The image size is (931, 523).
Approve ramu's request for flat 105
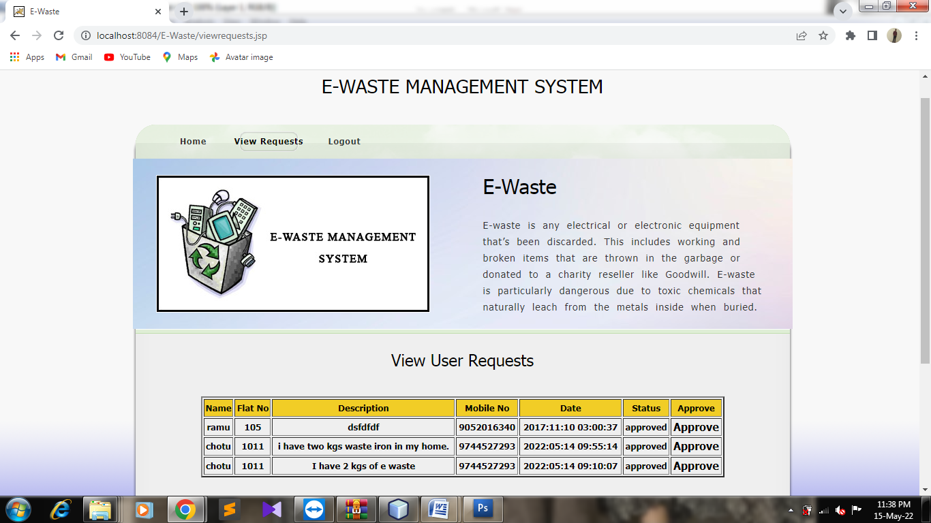coord(696,427)
